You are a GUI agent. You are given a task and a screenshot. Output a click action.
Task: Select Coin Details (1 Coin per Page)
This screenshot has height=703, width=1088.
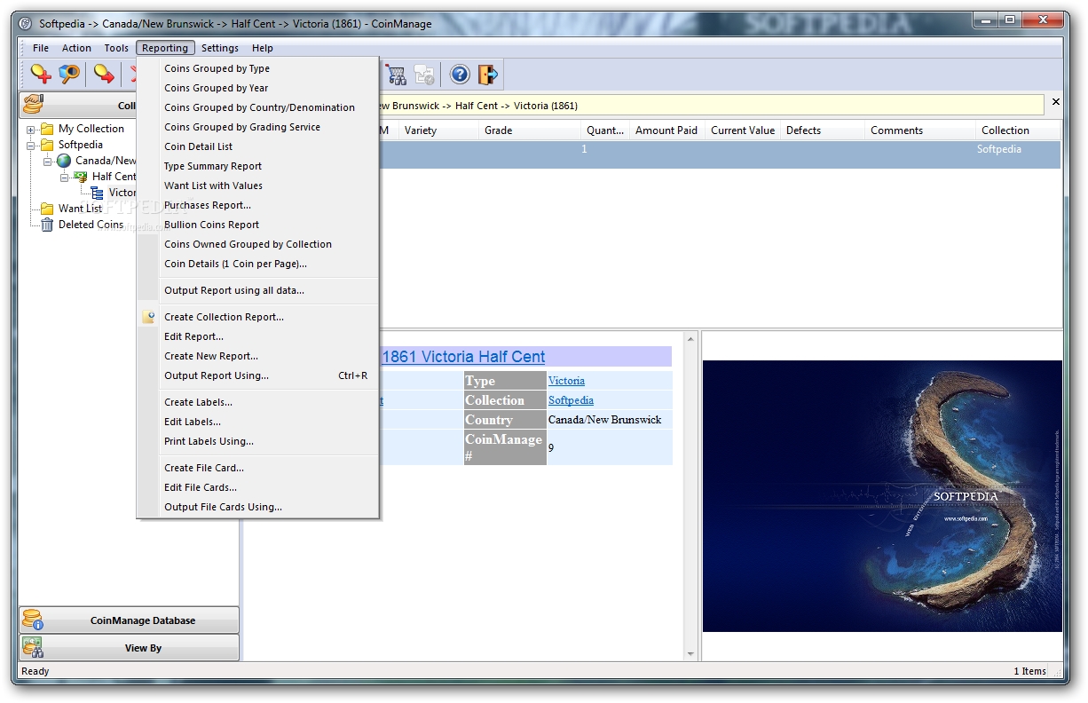(258, 264)
